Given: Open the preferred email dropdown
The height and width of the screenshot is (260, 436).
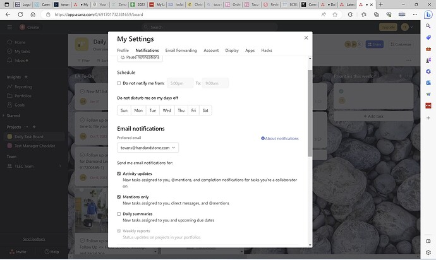Looking at the screenshot, I should 148,148.
